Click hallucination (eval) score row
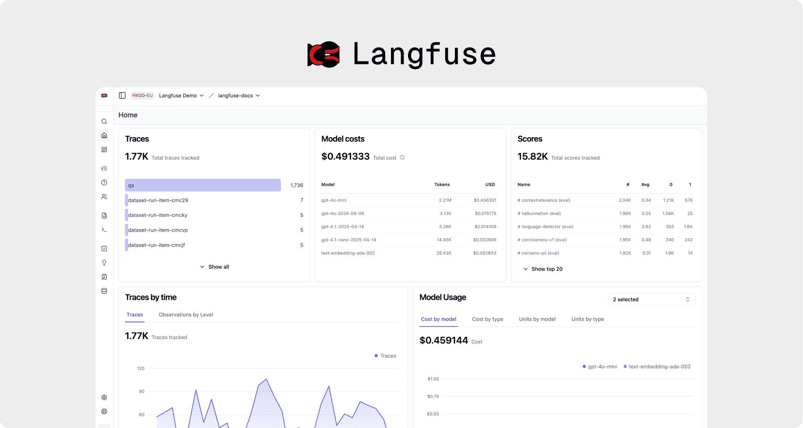 tap(607, 213)
